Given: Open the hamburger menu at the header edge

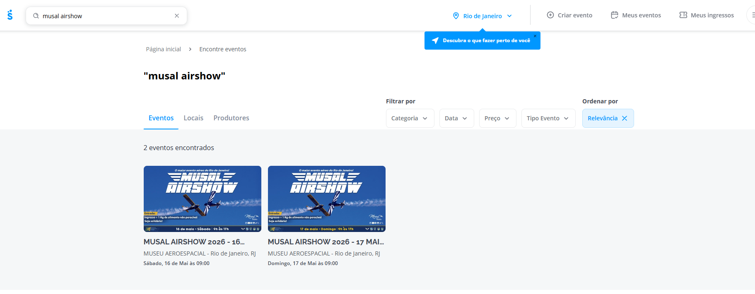Looking at the screenshot, I should 752,15.
